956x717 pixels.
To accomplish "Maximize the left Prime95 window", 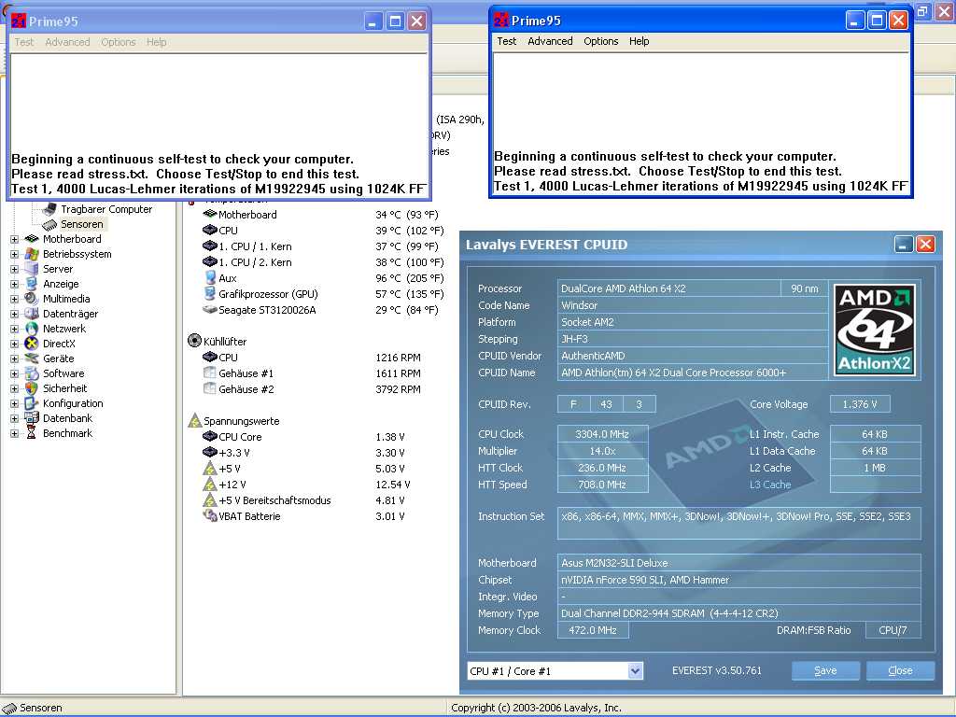I will tap(395, 21).
